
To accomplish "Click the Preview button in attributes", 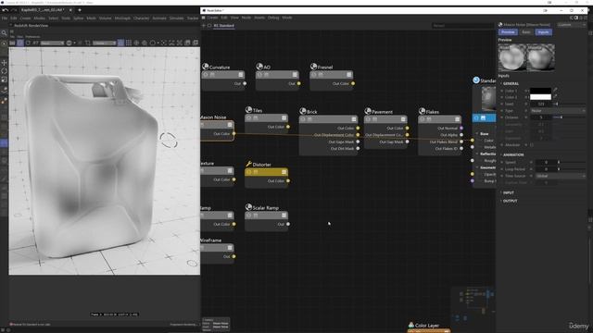I will coord(508,32).
